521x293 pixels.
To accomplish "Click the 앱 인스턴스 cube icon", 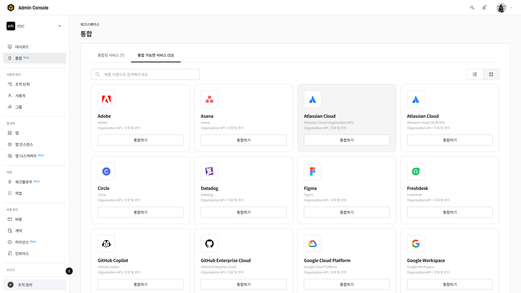I will tap(10, 144).
